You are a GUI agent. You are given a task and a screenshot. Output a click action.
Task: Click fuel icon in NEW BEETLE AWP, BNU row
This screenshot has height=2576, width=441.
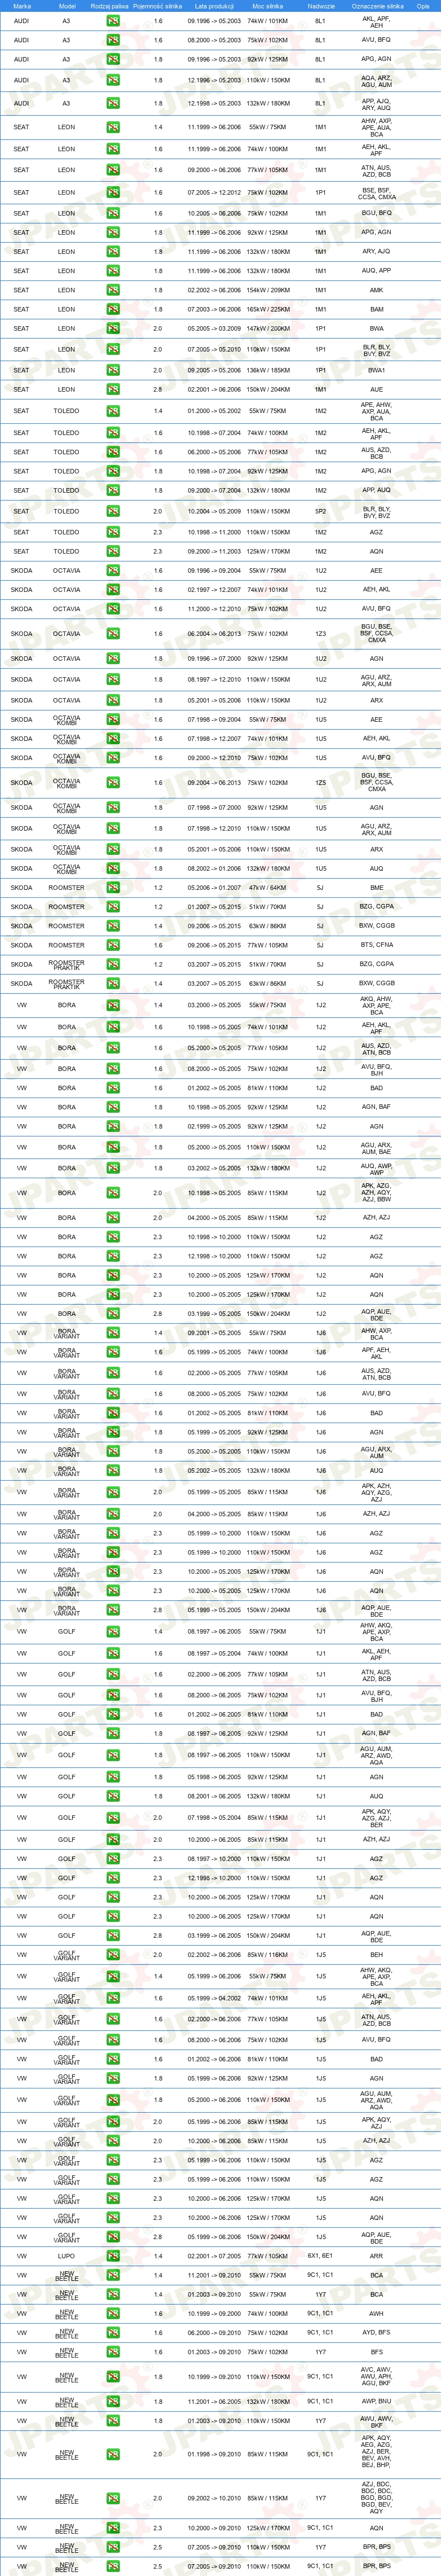point(113,2401)
